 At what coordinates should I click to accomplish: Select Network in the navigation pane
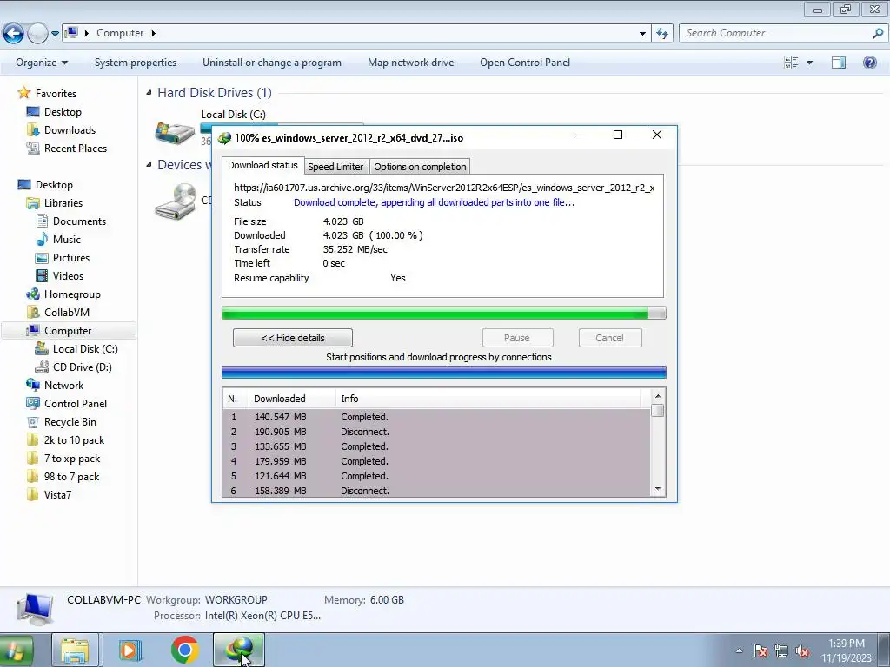(55, 385)
